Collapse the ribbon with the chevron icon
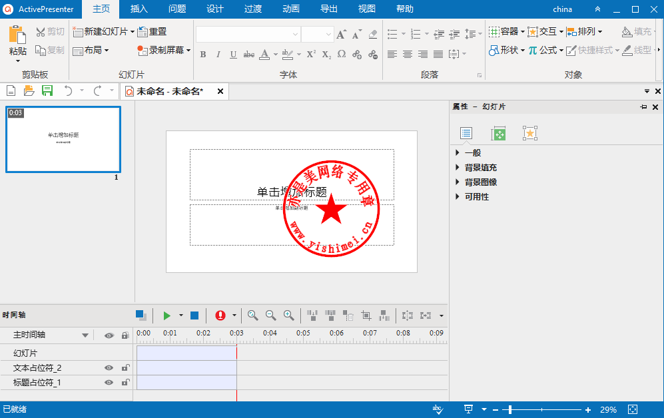Image resolution: width=664 pixels, height=418 pixels. 597,9
